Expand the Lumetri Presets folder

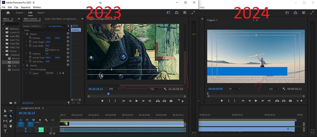click(x=3, y=32)
